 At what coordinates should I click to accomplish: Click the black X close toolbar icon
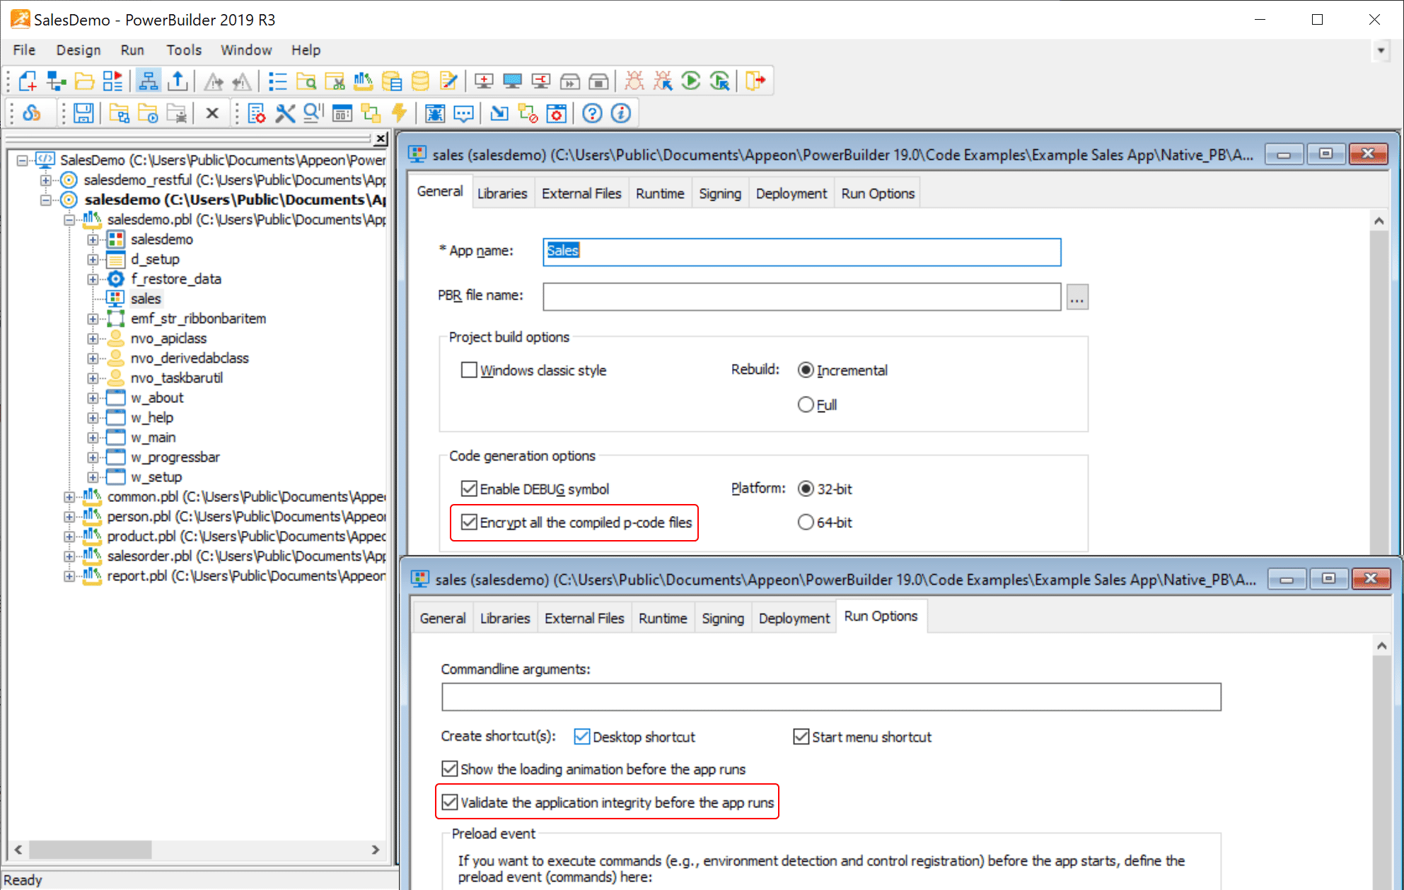(211, 113)
